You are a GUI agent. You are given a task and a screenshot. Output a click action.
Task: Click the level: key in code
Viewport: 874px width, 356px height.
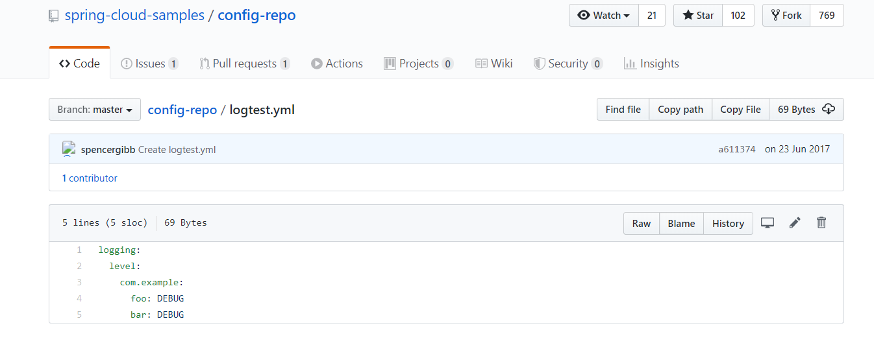[125, 266]
